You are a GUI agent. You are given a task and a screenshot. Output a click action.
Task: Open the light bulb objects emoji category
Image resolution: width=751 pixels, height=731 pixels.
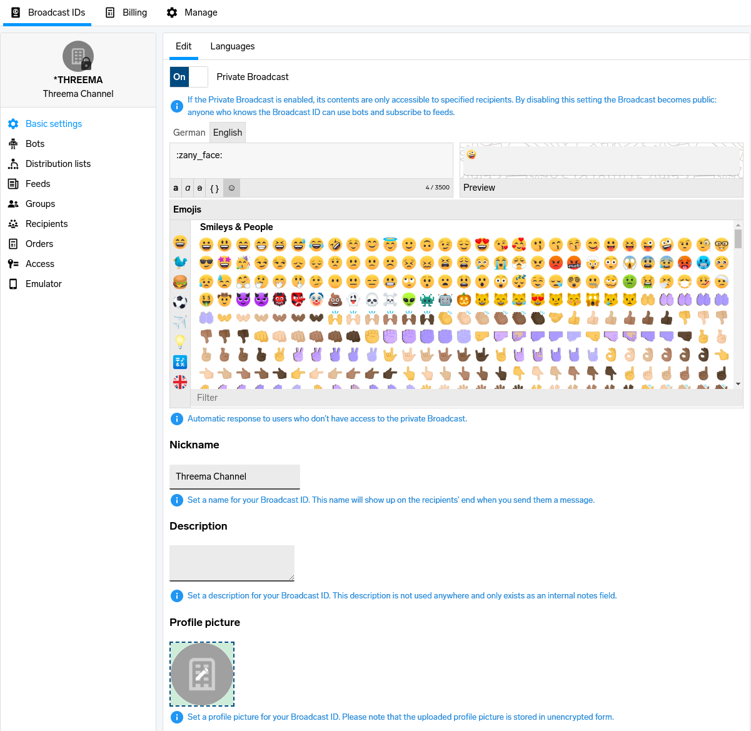pyautogui.click(x=180, y=342)
